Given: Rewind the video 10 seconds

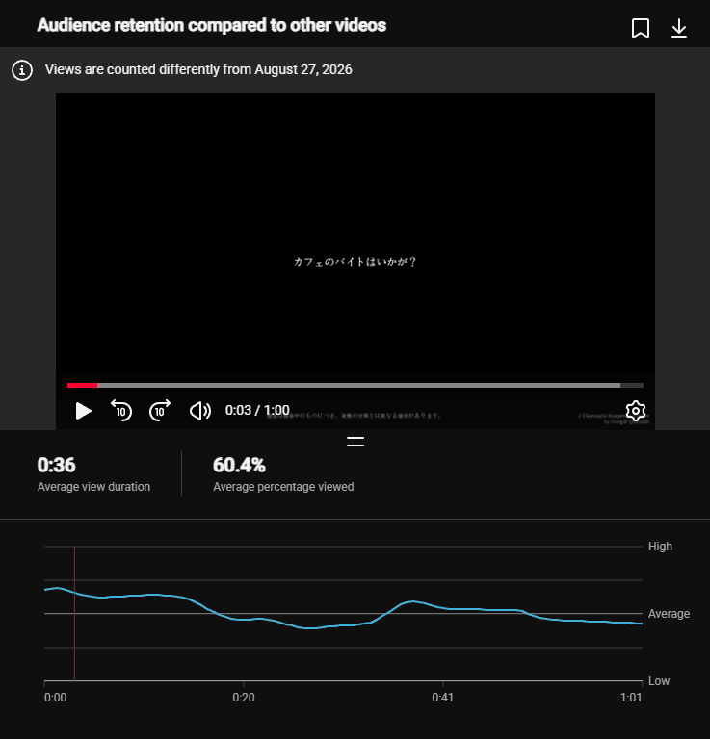Looking at the screenshot, I should (x=120, y=411).
